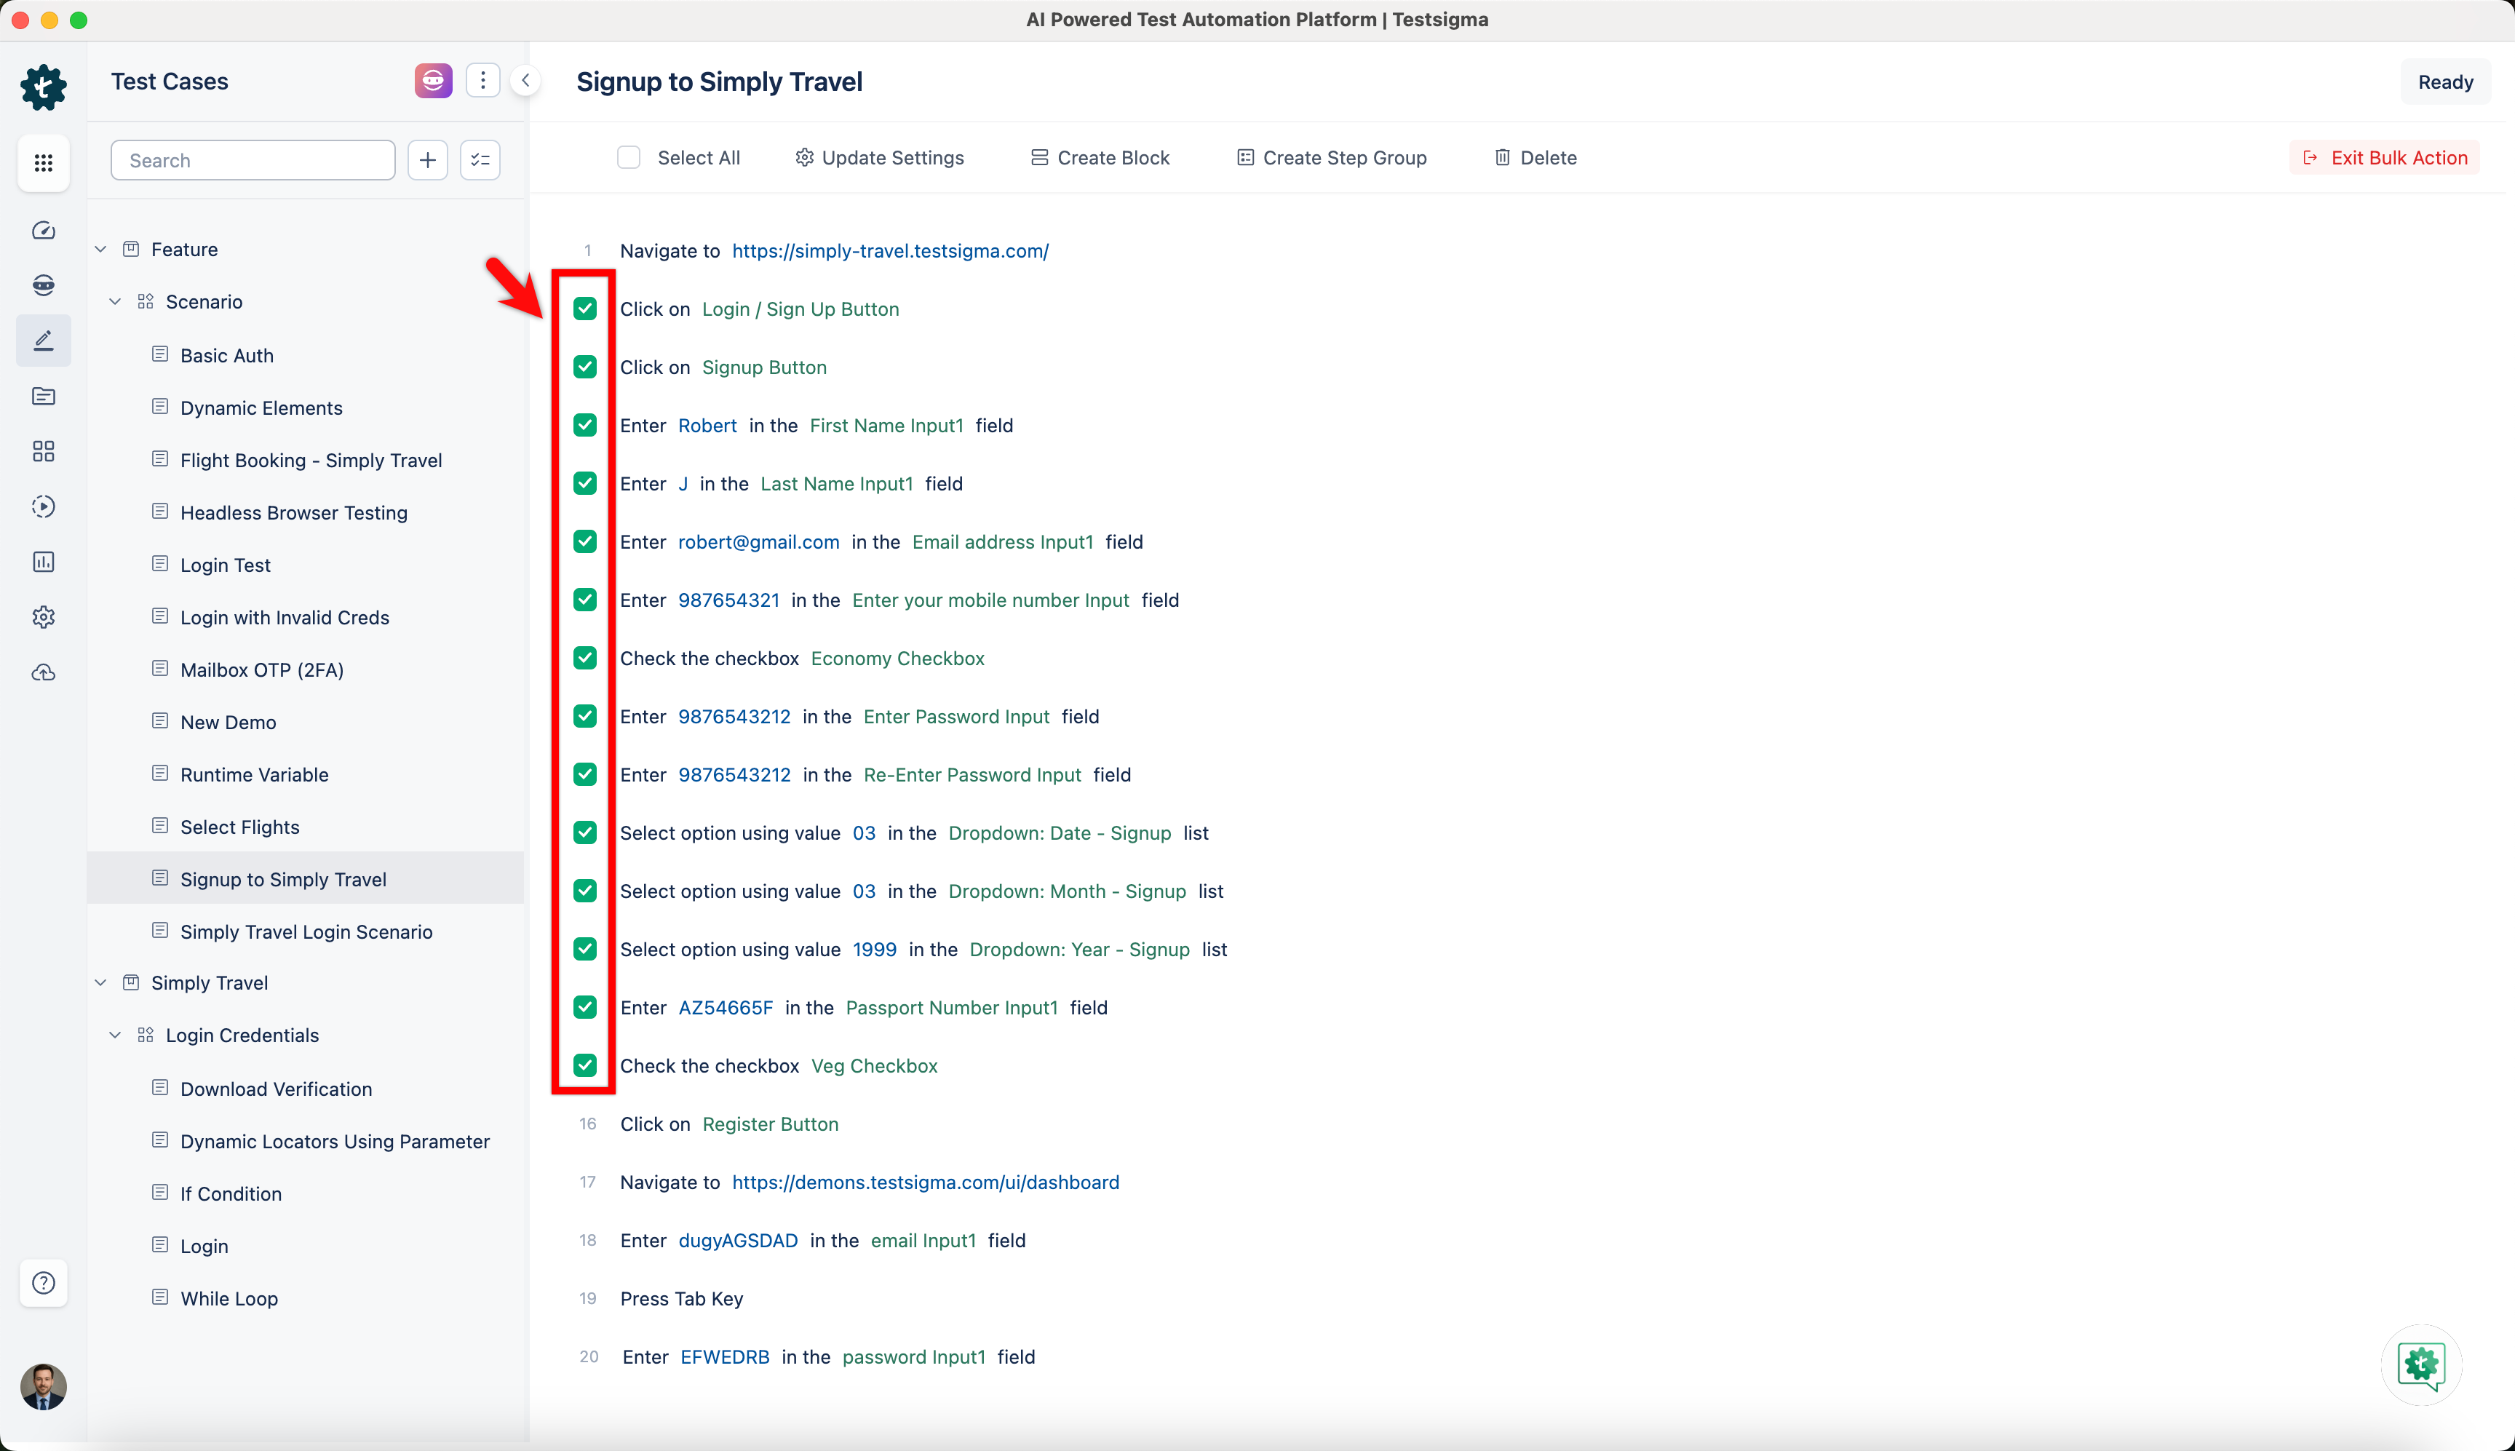Uncheck the Economy Checkbox step checkbox

tap(585, 658)
